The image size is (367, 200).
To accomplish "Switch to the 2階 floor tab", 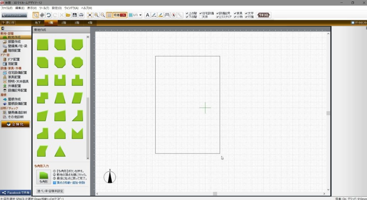I will click(x=63, y=23).
